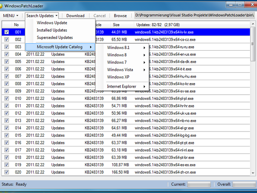Uncheck the checkbox for update 001
The image size is (257, 193).
click(x=7, y=32)
